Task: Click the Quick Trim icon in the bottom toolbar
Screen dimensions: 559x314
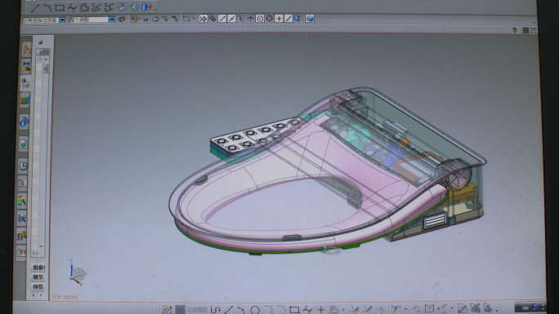Action: point(355,309)
